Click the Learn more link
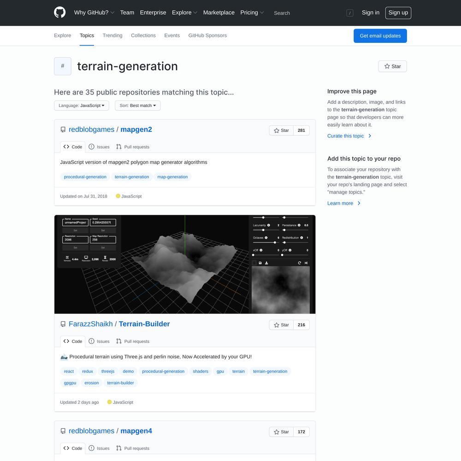Screen dimensions: 461x461 (x=344, y=203)
